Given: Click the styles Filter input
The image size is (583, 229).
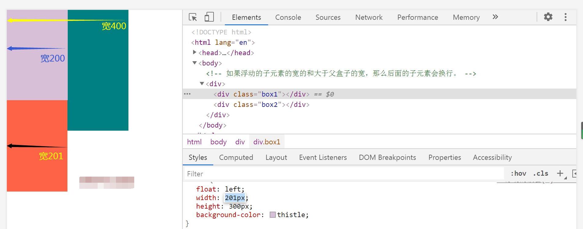Looking at the screenshot, I should (344, 174).
